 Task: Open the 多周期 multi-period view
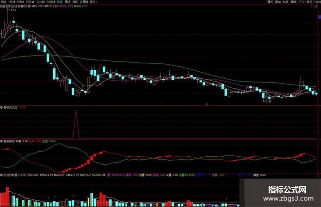coord(84,2)
